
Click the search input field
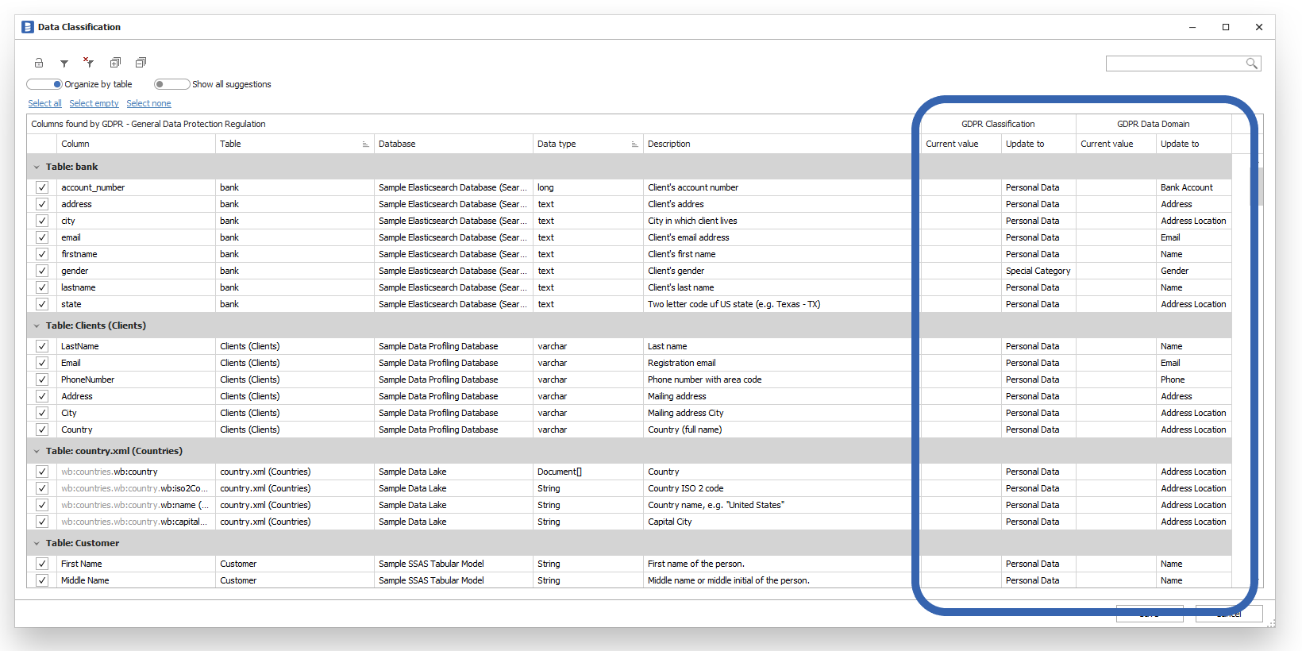1174,64
